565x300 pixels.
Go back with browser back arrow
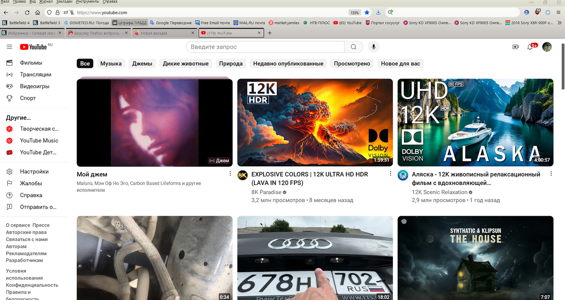click(6, 13)
